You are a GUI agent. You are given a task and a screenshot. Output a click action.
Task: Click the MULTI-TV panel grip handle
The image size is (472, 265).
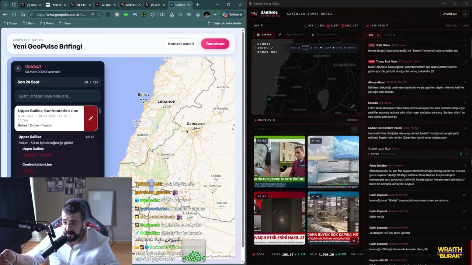(274, 120)
